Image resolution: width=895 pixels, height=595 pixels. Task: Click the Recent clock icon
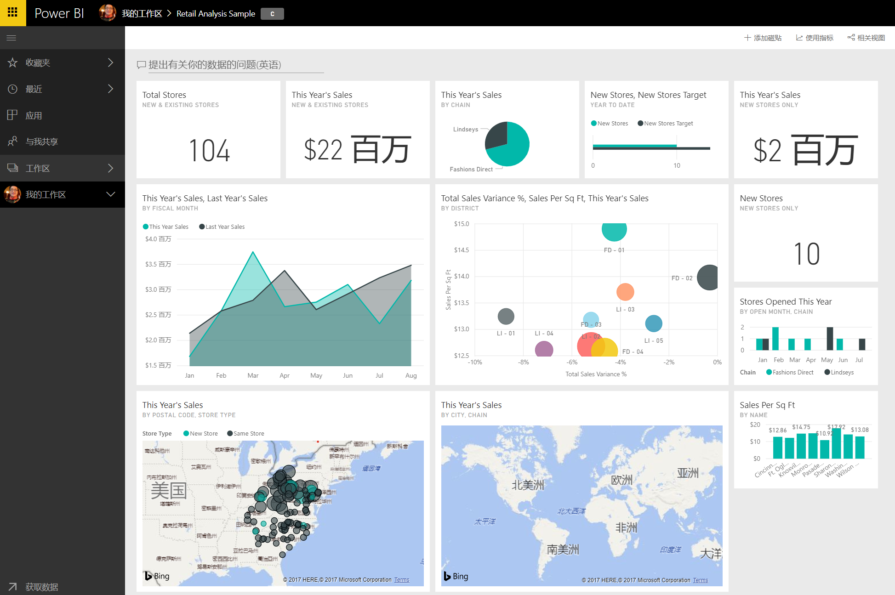coord(12,89)
